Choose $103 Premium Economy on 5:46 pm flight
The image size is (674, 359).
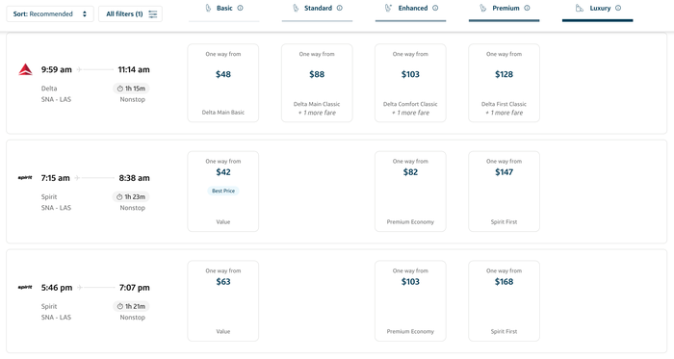pos(410,300)
